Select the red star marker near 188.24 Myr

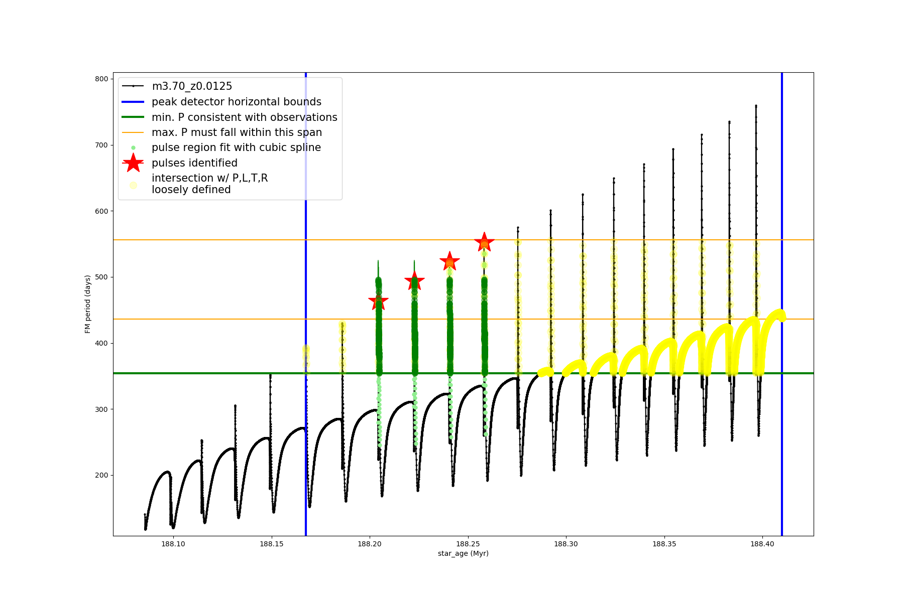point(449,261)
